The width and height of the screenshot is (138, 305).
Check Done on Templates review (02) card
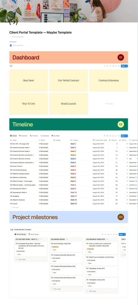87,286
